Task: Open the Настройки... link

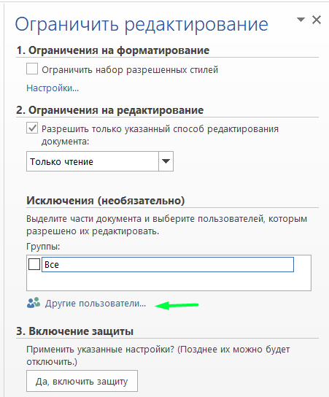Action: pos(53,88)
